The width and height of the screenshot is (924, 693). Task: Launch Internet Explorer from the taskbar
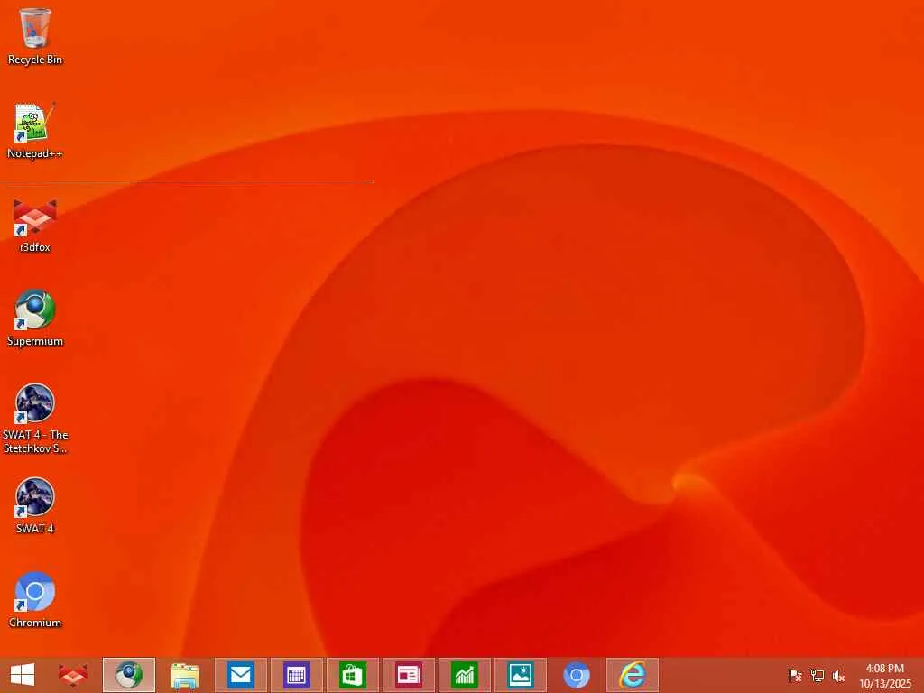coord(633,675)
